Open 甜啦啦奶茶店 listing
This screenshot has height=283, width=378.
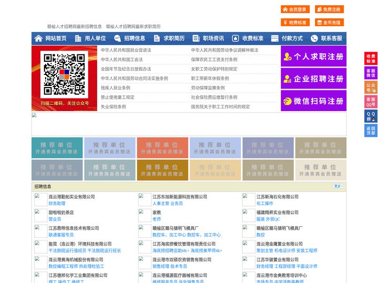(61, 212)
